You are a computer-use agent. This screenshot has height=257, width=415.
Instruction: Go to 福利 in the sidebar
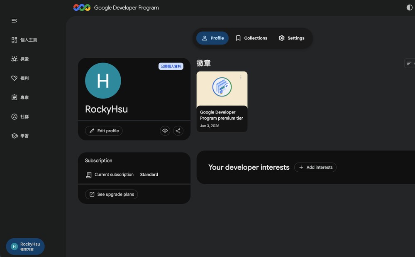[x=20, y=78]
